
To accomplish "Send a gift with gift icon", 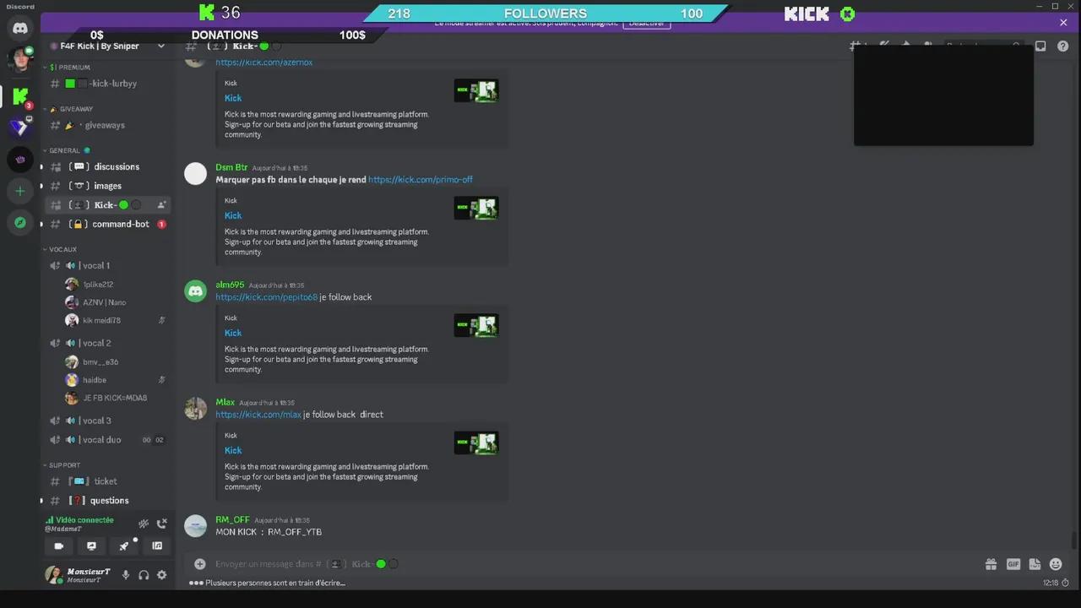I will point(991,564).
